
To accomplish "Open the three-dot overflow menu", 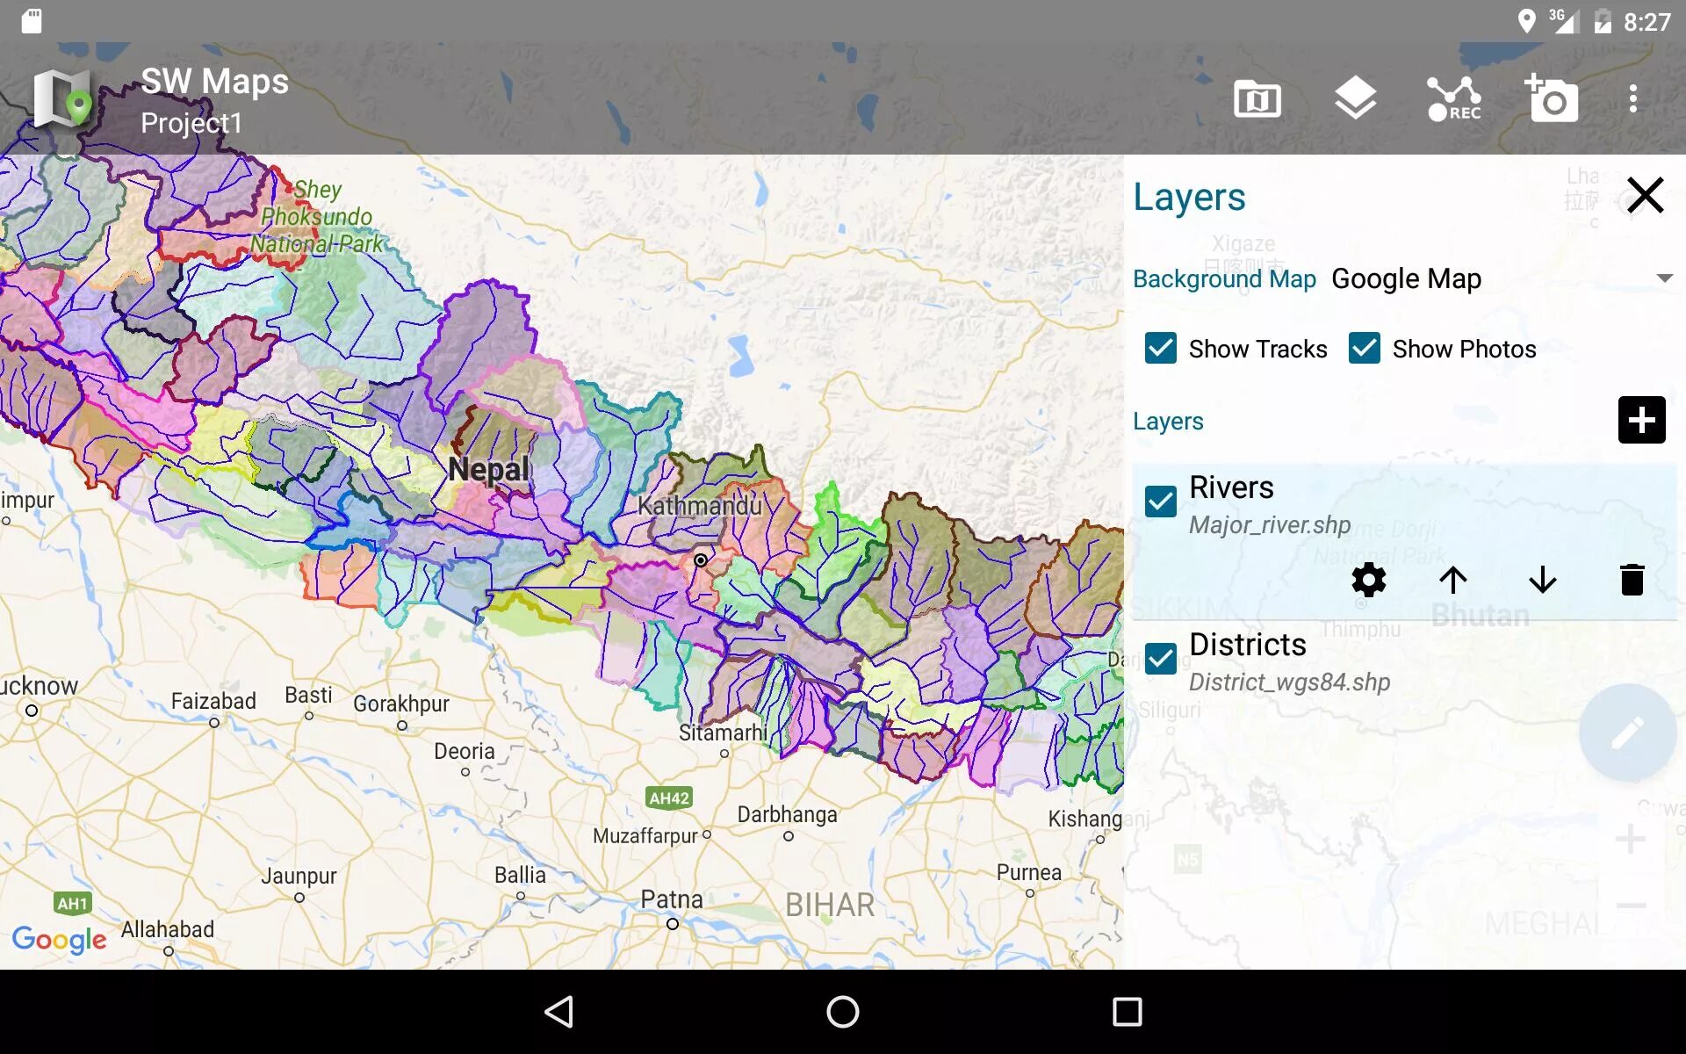I will tap(1632, 98).
